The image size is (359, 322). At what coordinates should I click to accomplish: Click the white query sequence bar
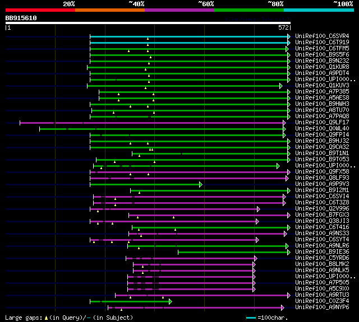[148, 23]
